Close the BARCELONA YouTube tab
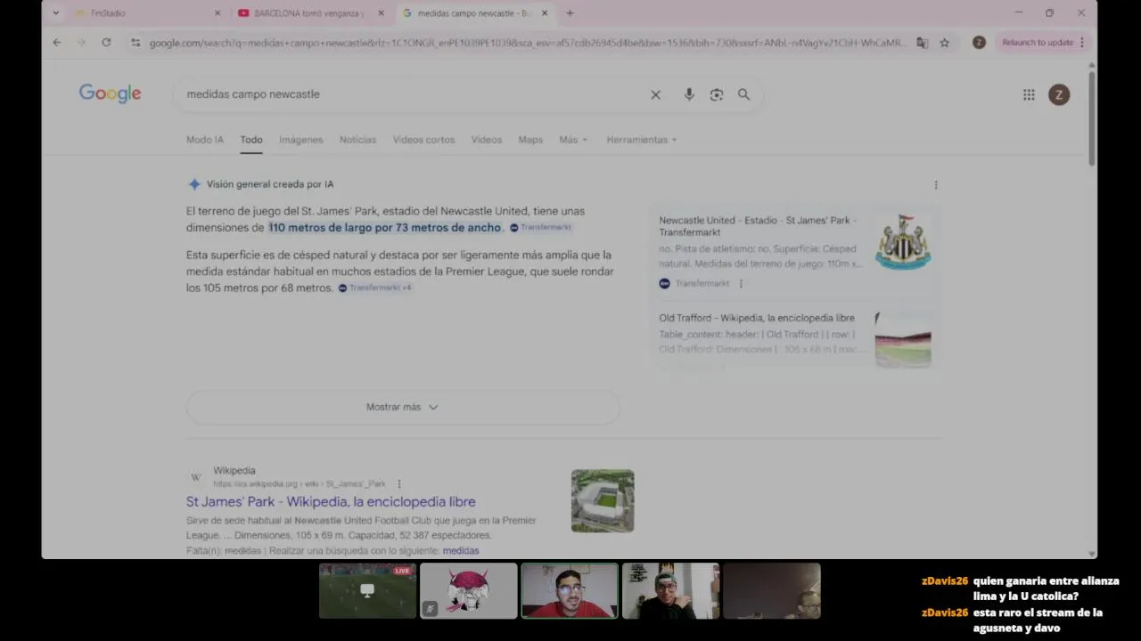The image size is (1141, 641). (x=382, y=13)
